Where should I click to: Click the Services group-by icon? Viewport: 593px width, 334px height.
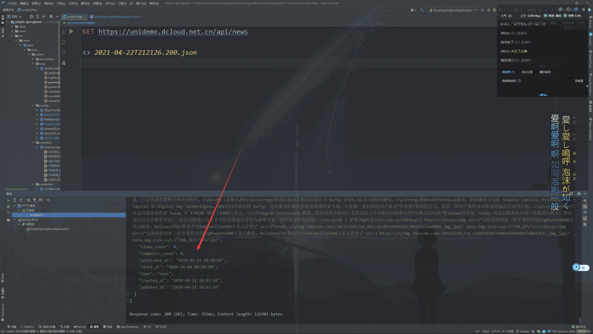click(29, 200)
